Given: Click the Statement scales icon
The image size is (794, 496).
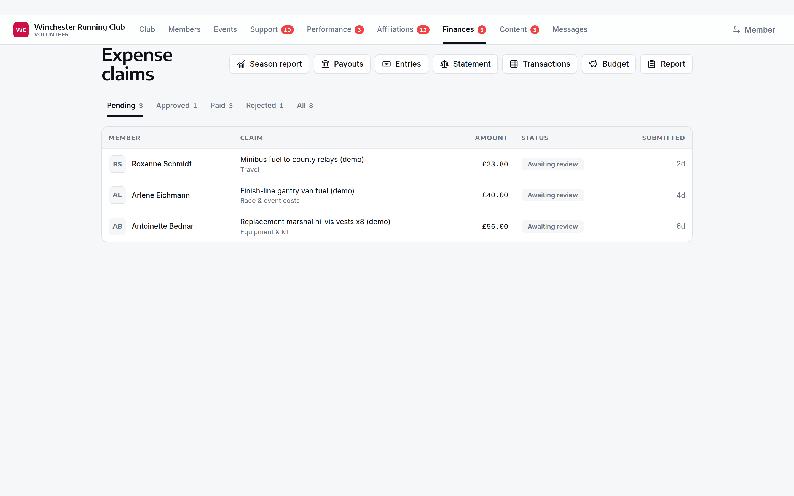Looking at the screenshot, I should [x=444, y=64].
